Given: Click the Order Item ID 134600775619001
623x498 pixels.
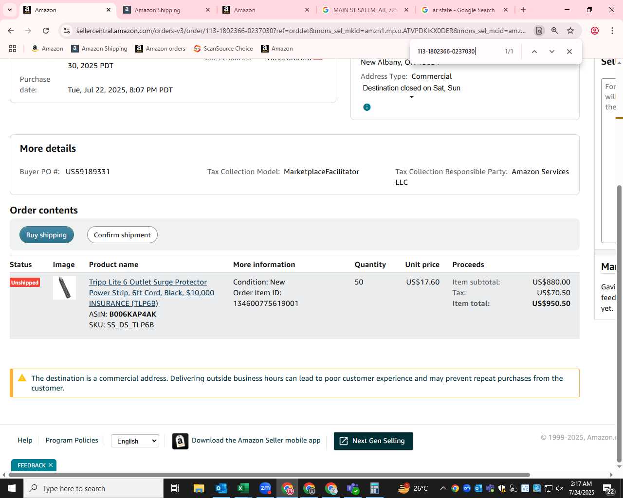Looking at the screenshot, I should coord(266,303).
